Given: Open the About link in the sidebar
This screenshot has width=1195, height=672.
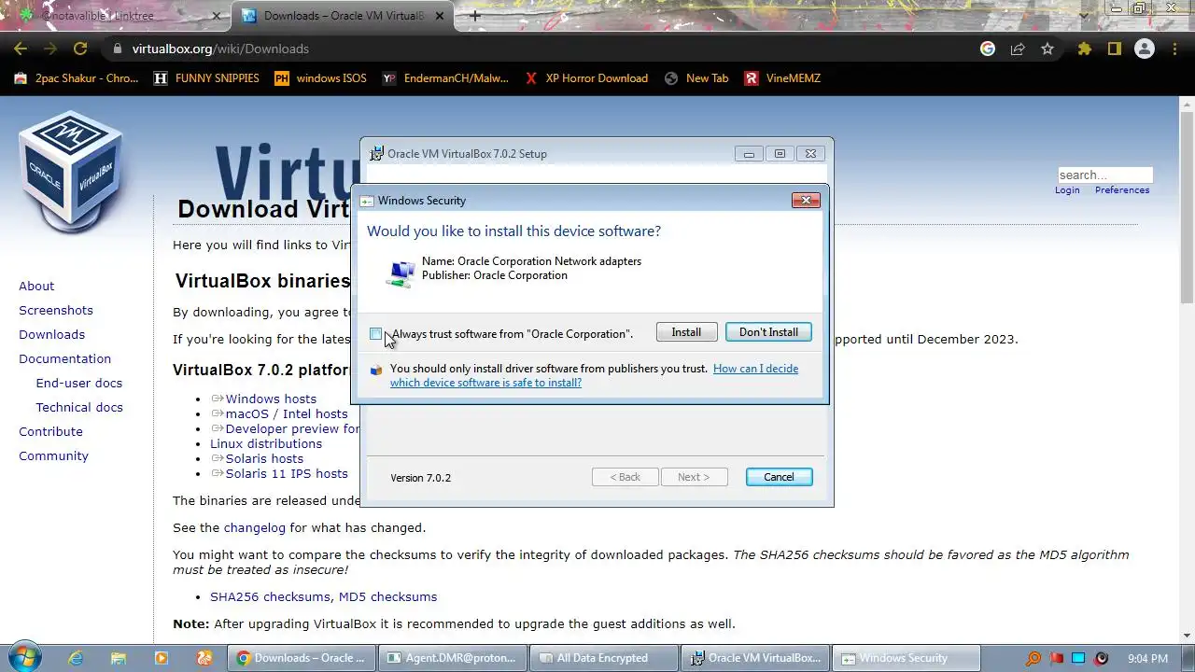Looking at the screenshot, I should coord(36,286).
